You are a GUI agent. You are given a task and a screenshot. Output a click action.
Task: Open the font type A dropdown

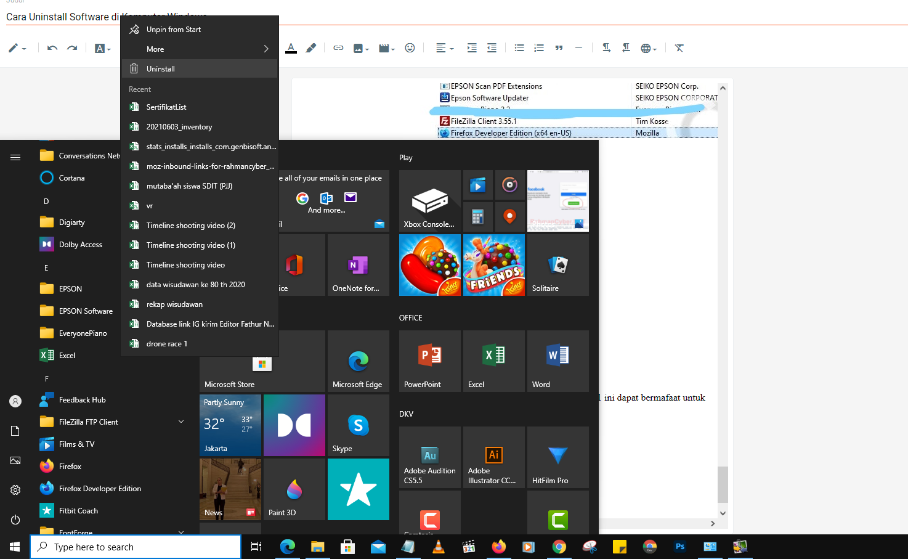102,48
